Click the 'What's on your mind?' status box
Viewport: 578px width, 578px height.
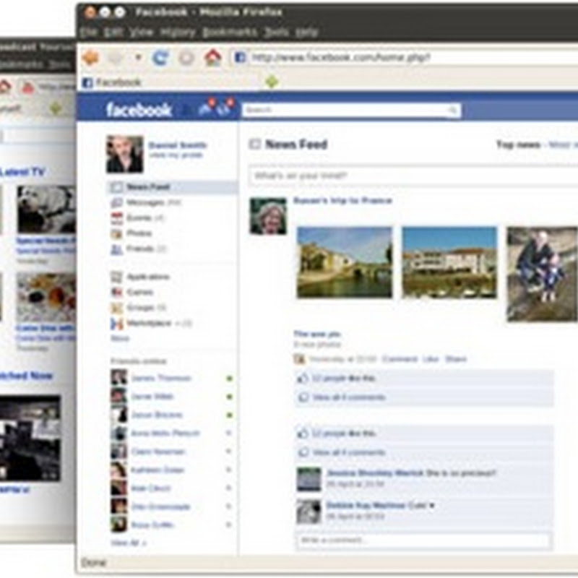pos(413,176)
